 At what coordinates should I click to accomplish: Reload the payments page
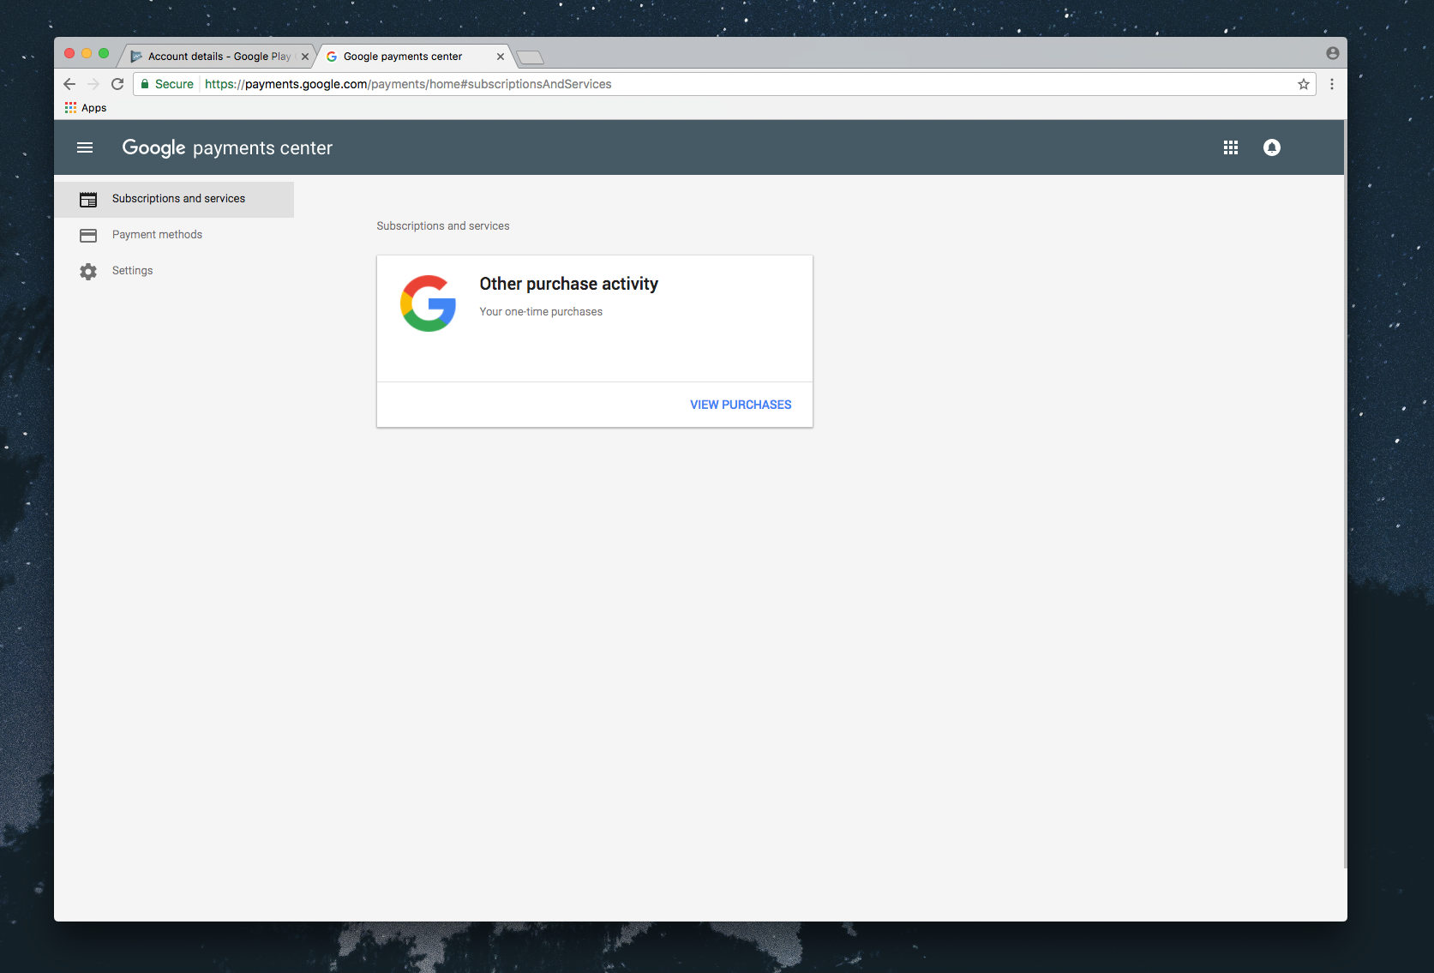tap(117, 84)
